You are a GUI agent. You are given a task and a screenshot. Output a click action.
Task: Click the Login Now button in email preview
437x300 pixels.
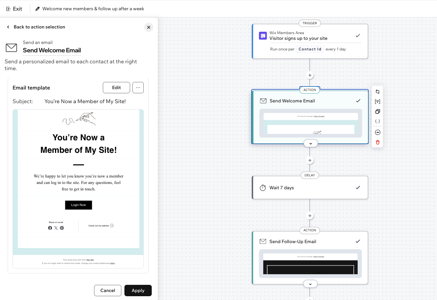(79, 205)
